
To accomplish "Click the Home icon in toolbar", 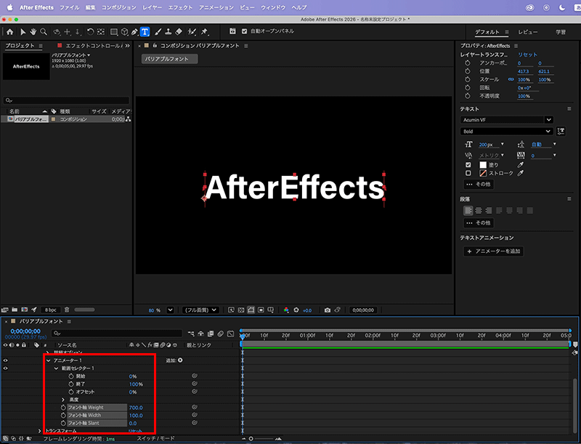I will [x=9, y=32].
